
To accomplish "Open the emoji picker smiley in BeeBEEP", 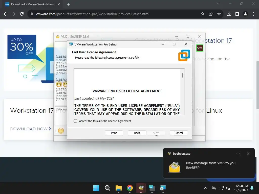I will (61, 131).
